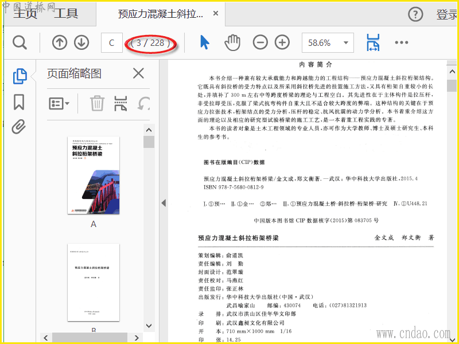The image size is (459, 344).
Task: Click the page number input field
Action: point(111,43)
